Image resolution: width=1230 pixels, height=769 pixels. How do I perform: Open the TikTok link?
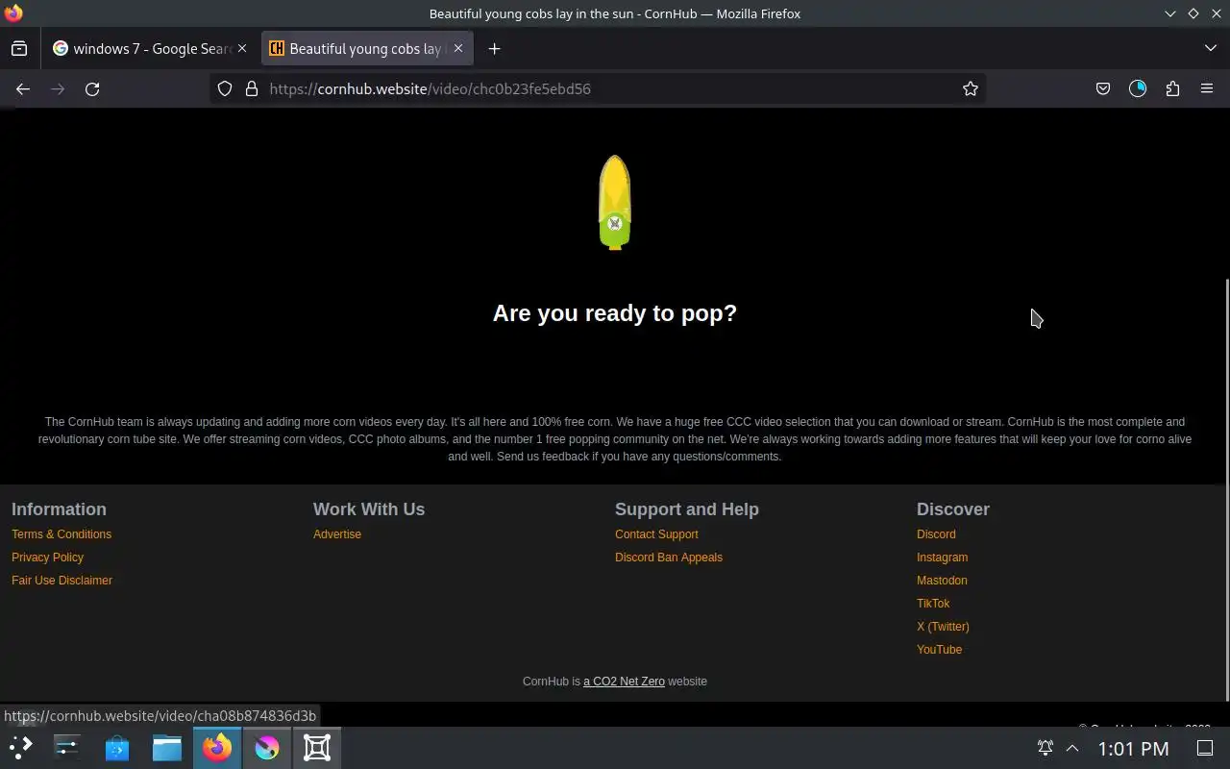click(933, 604)
